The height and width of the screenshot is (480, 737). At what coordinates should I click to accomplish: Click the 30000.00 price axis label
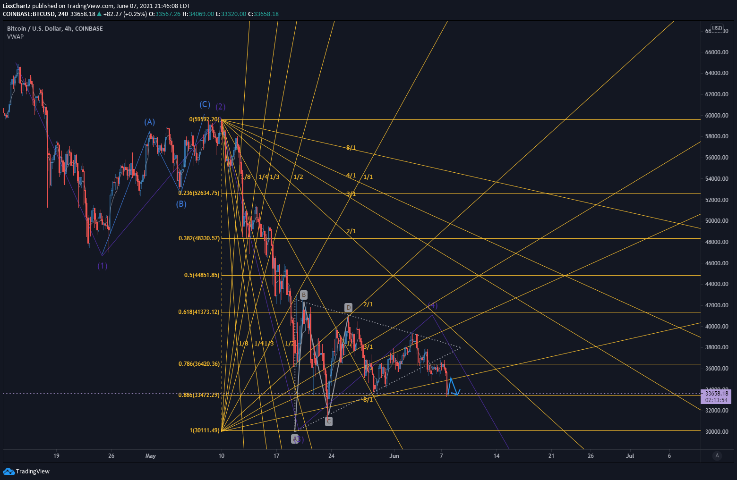tap(717, 432)
